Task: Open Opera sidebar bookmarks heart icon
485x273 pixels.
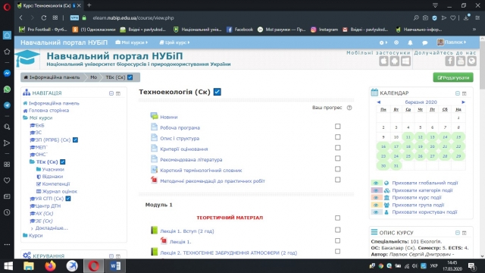Action: [7, 180]
